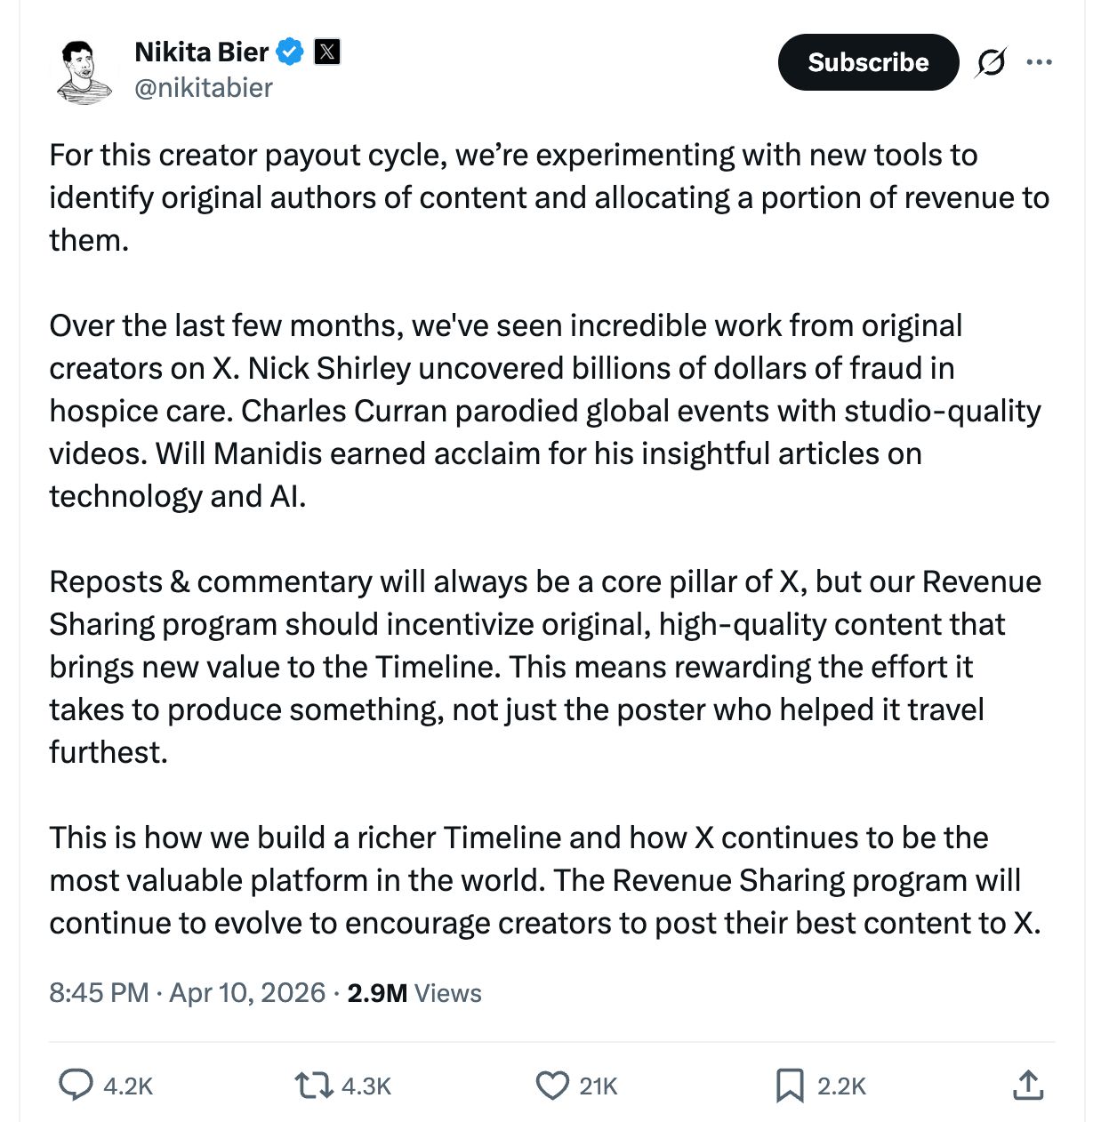Screen dimensions: 1101x1122
Task: Open Nikita Bier's profile avatar
Action: coord(83,71)
